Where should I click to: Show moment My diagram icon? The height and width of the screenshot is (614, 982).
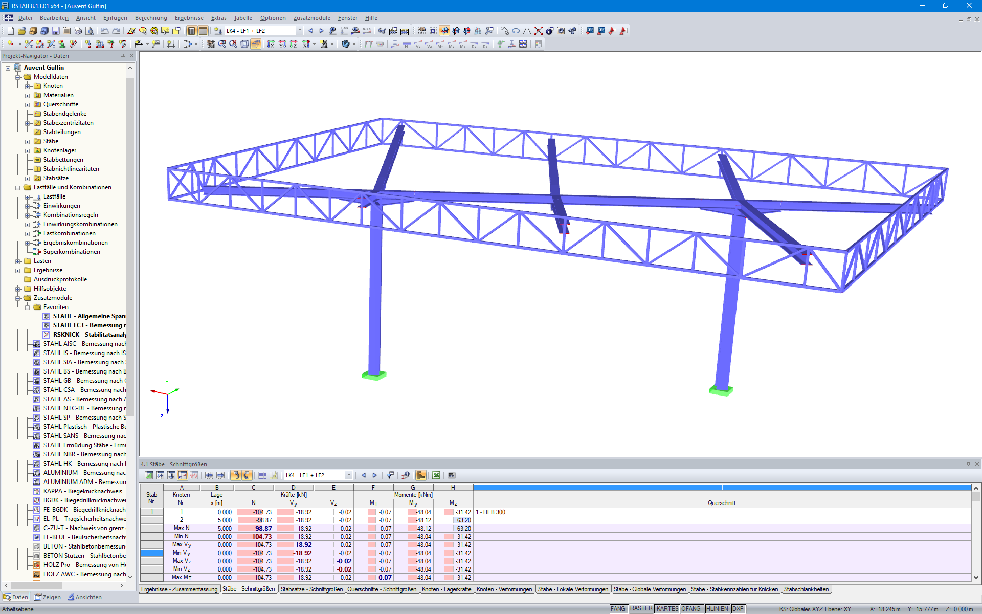tap(452, 45)
